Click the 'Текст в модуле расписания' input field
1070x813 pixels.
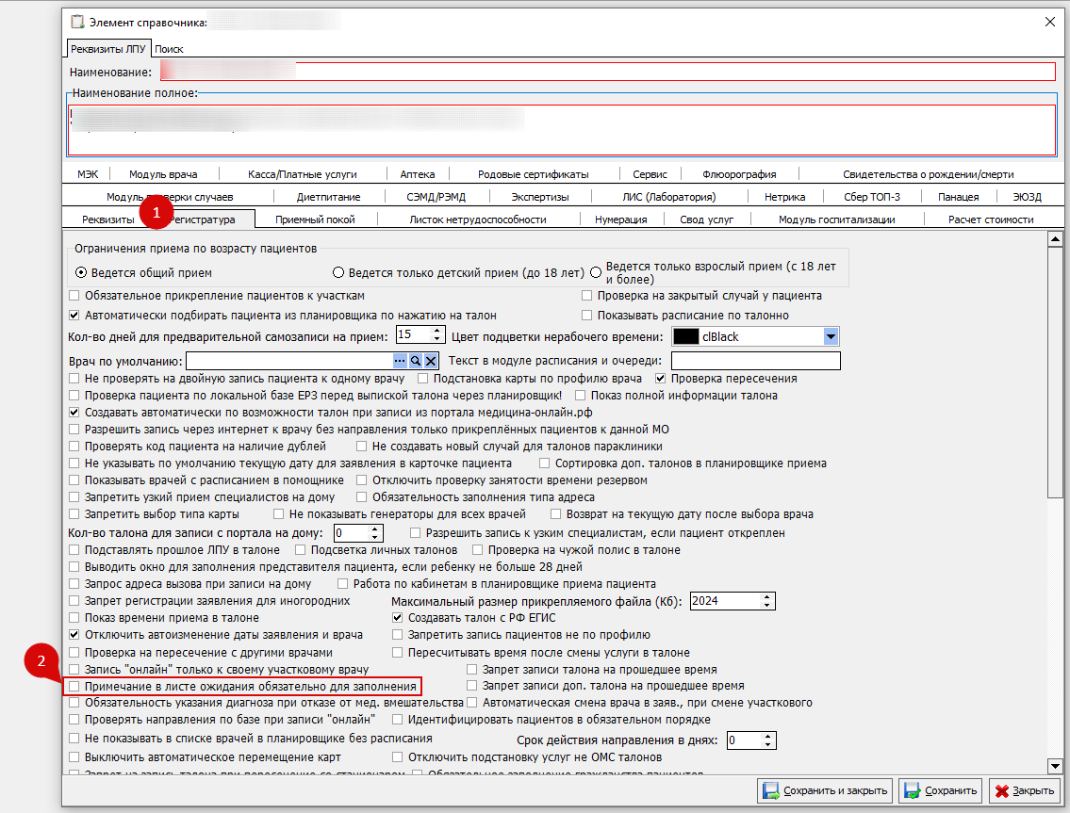point(754,361)
